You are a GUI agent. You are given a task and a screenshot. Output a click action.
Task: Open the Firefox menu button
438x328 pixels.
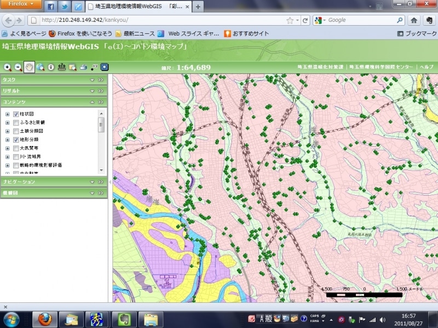click(21, 4)
